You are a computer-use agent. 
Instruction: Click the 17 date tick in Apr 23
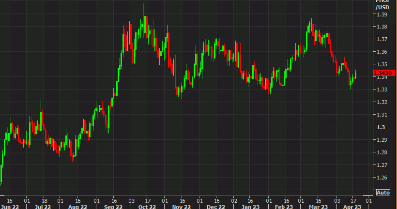tap(353, 201)
